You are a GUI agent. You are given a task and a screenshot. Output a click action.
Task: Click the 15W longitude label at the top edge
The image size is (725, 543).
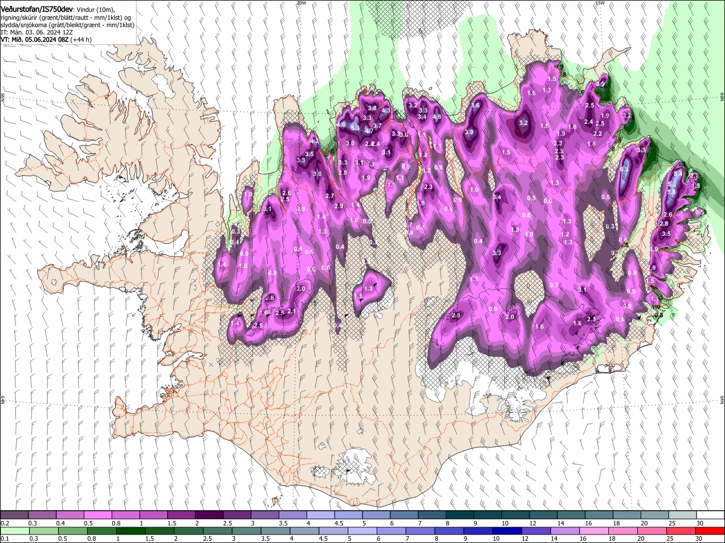(600, 3)
